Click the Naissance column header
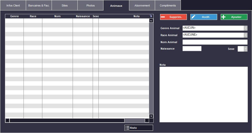 tap(83, 16)
